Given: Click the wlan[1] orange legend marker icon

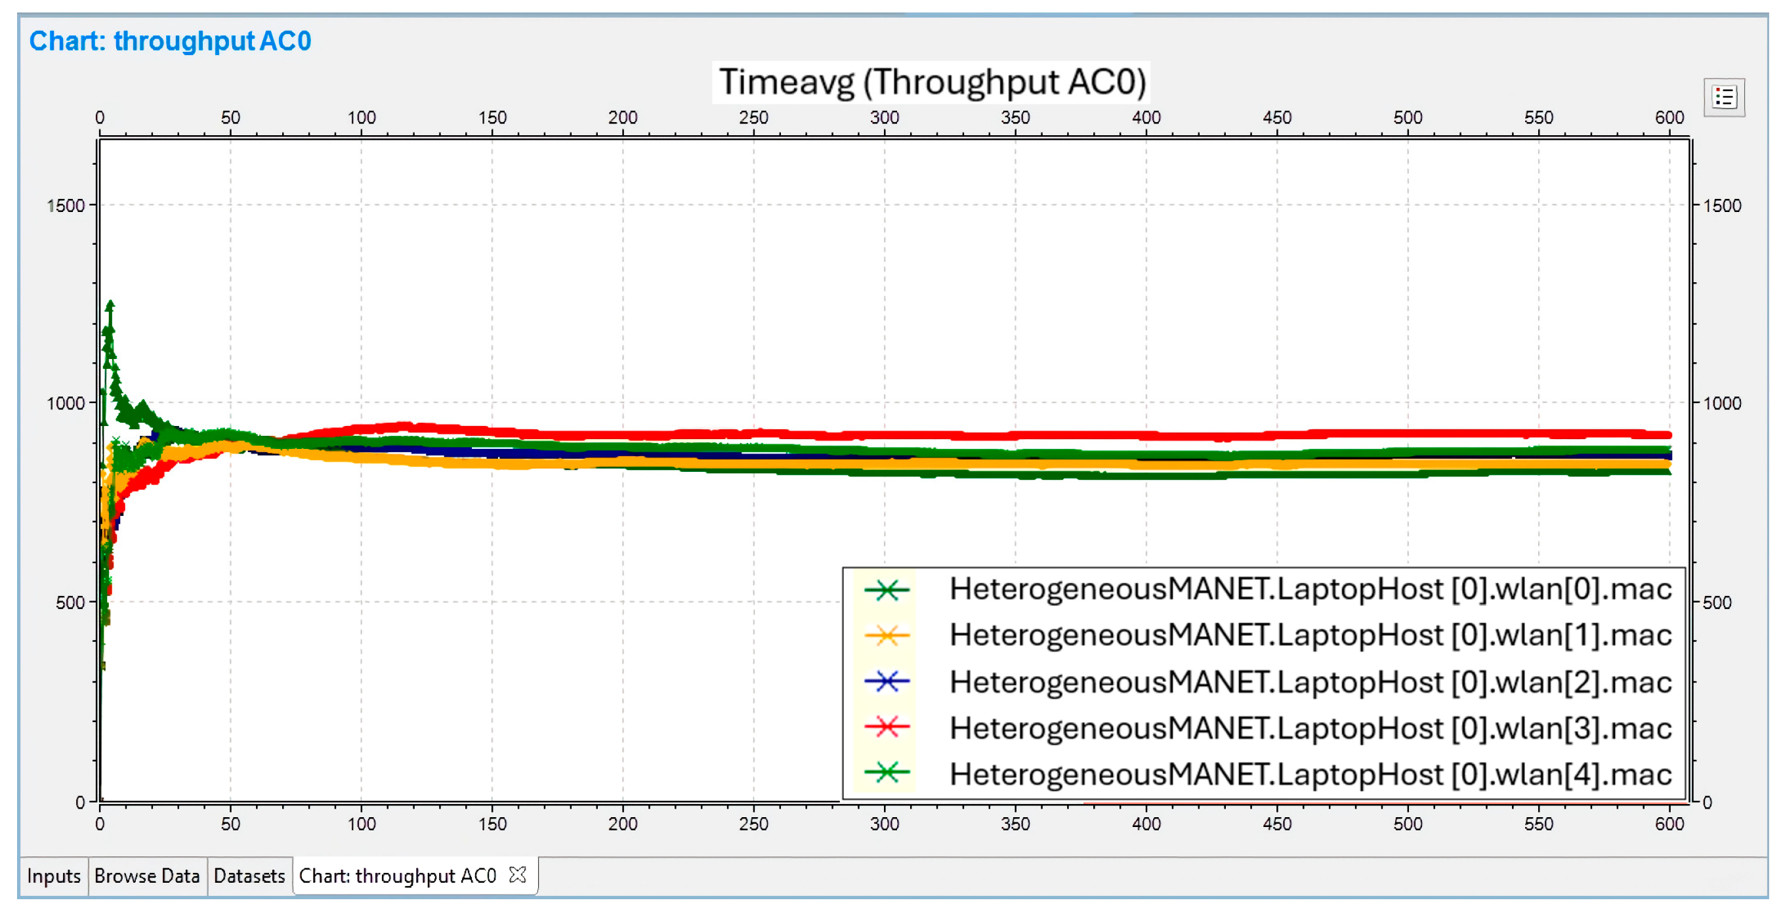Looking at the screenshot, I should click(887, 635).
